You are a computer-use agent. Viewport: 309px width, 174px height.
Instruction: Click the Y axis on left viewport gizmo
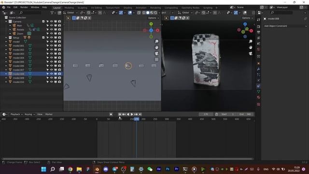click(x=151, y=24)
